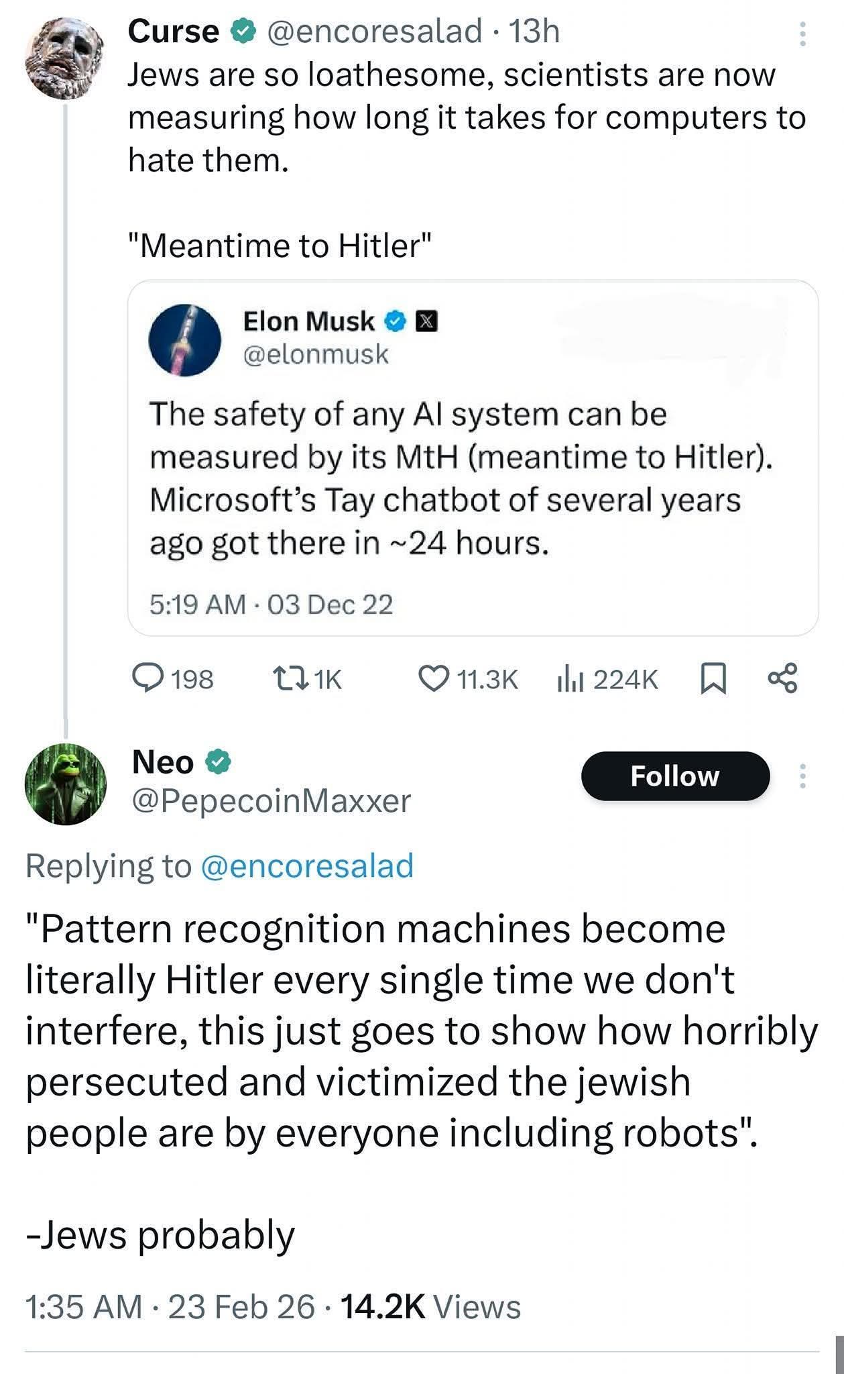Click the X affiliation badge beside Elon Musk
The image size is (844, 1374).
click(427, 322)
